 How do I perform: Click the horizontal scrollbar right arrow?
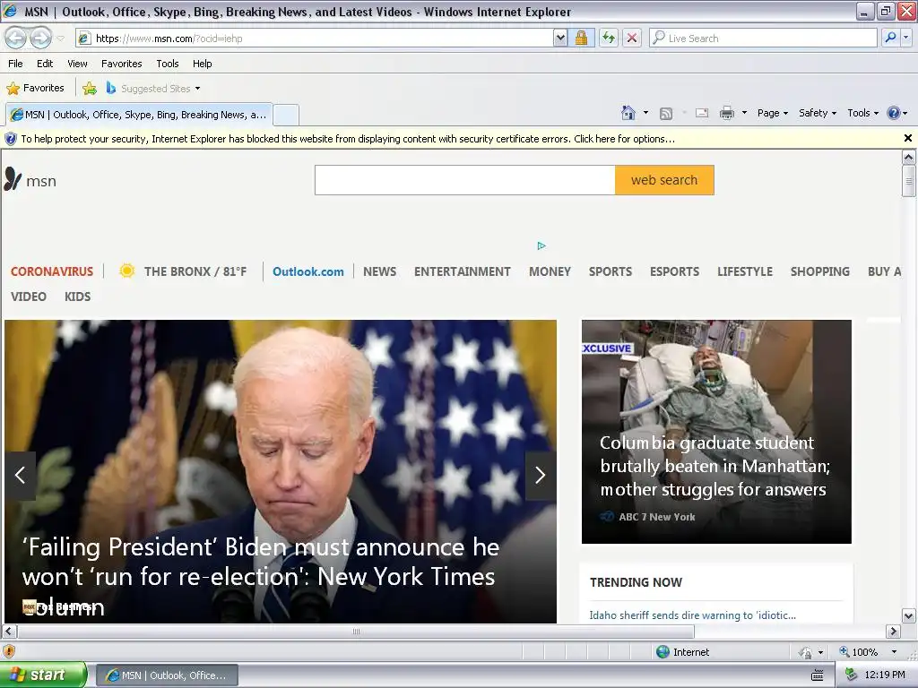point(893,632)
